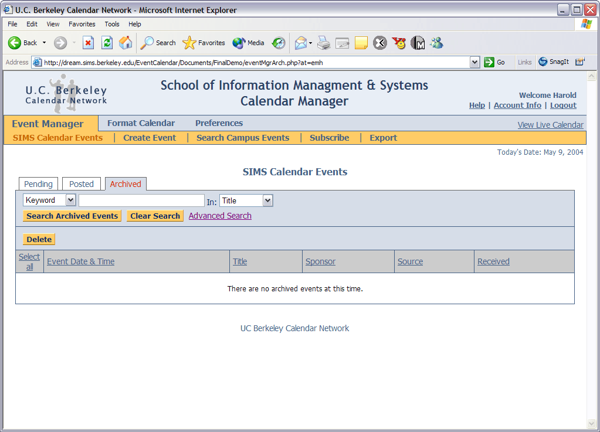This screenshot has width=600, height=432.
Task: Expand the Mail dropdown arrow
Action: point(310,43)
